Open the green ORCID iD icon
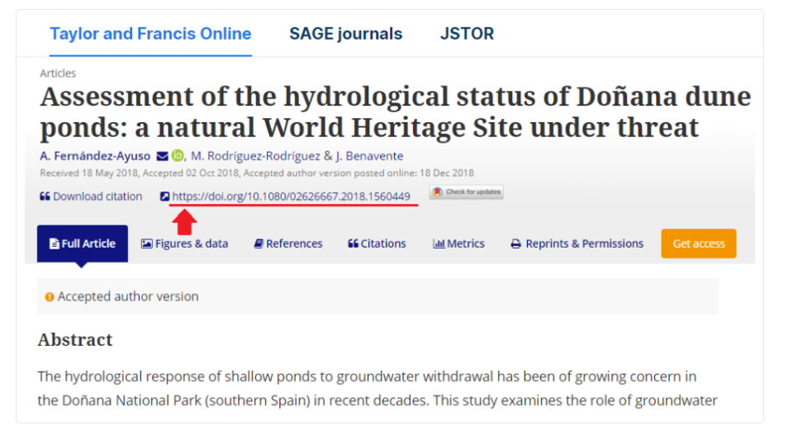The image size is (807, 445). pos(178,155)
